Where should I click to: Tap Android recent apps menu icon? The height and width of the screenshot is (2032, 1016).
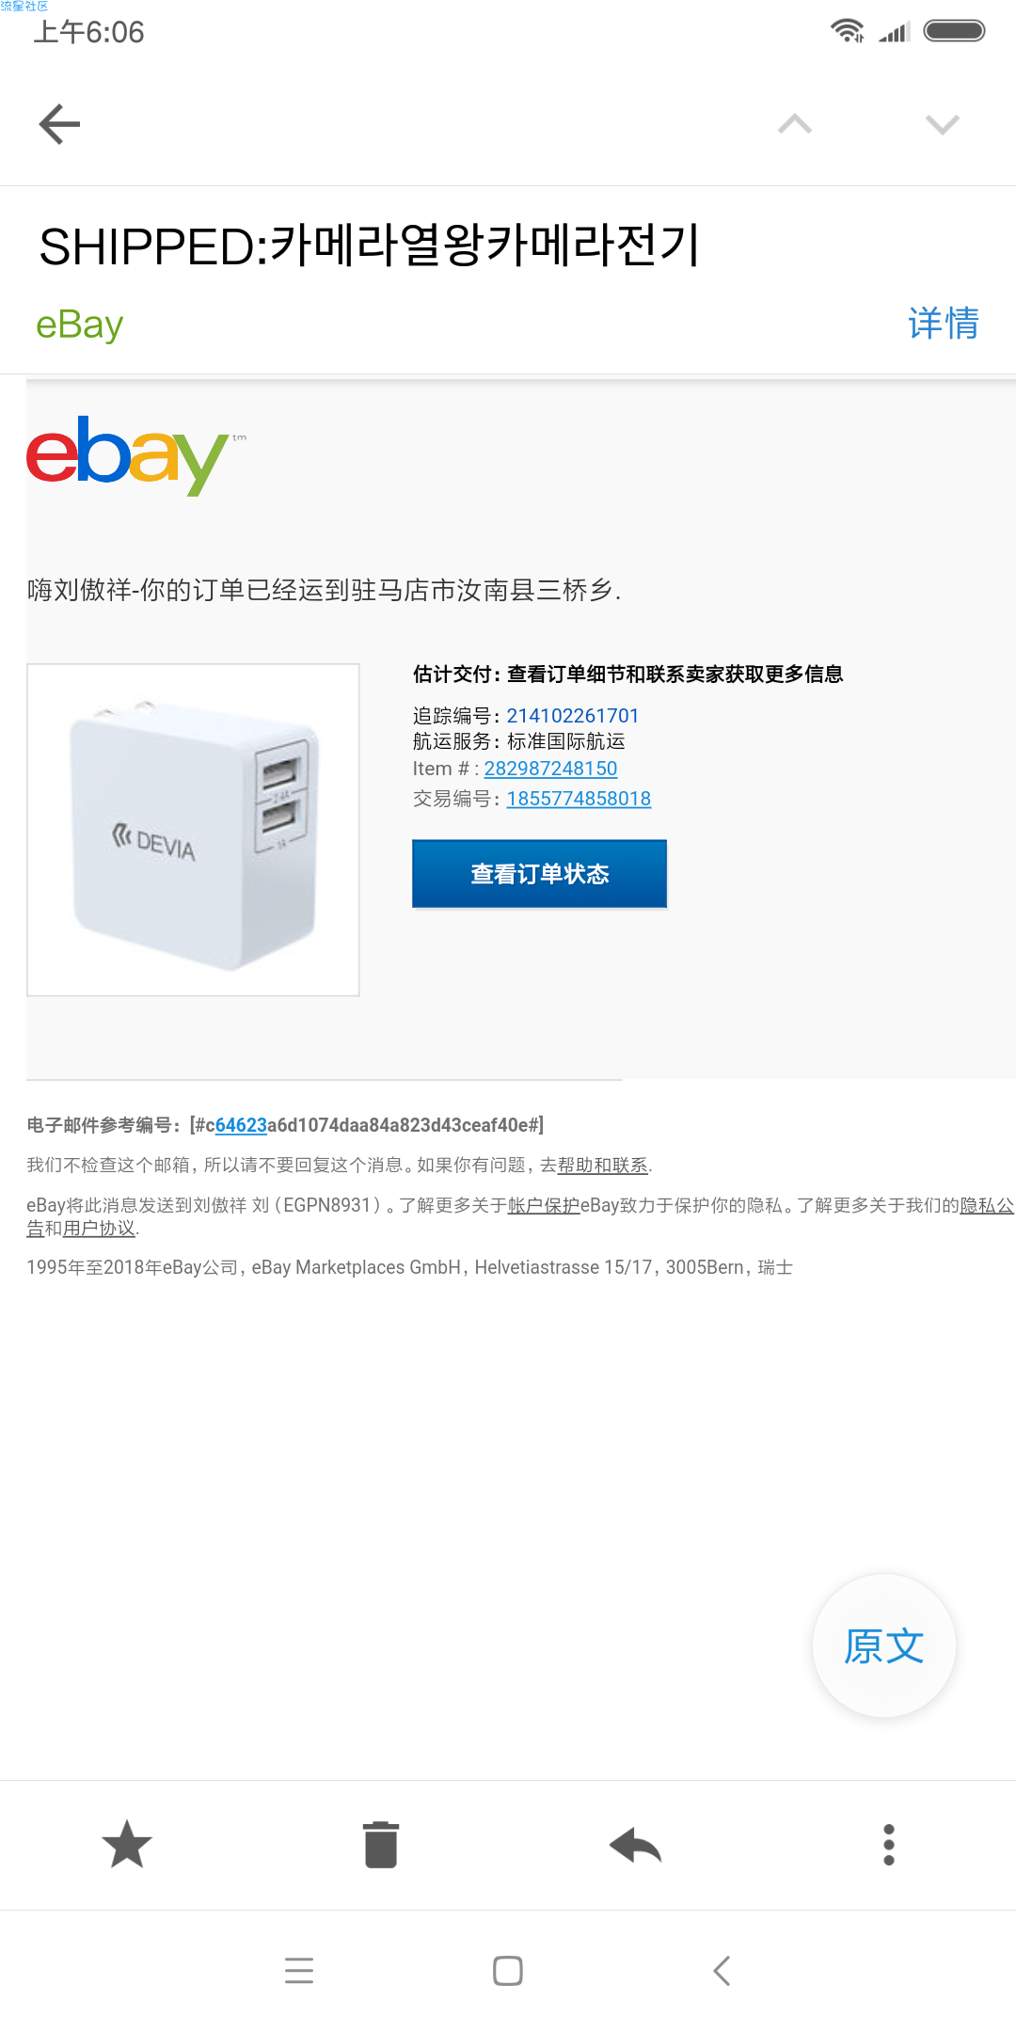(299, 1970)
